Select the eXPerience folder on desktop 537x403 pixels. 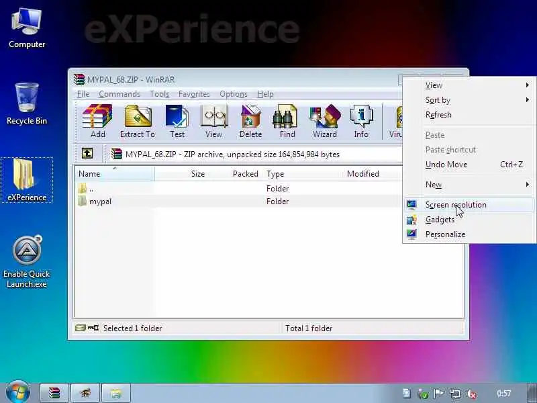(27, 180)
